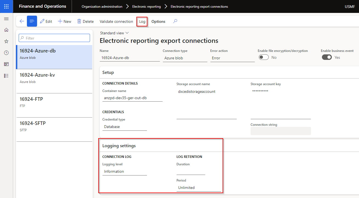
Task: Open Modules list icon in the sidebar
Action: [x=6, y=76]
